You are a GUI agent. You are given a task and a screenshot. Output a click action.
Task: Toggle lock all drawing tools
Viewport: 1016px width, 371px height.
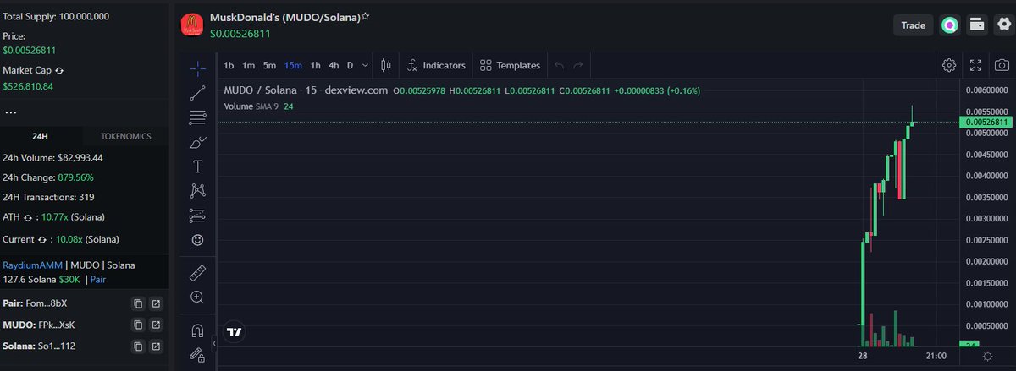[x=197, y=354]
